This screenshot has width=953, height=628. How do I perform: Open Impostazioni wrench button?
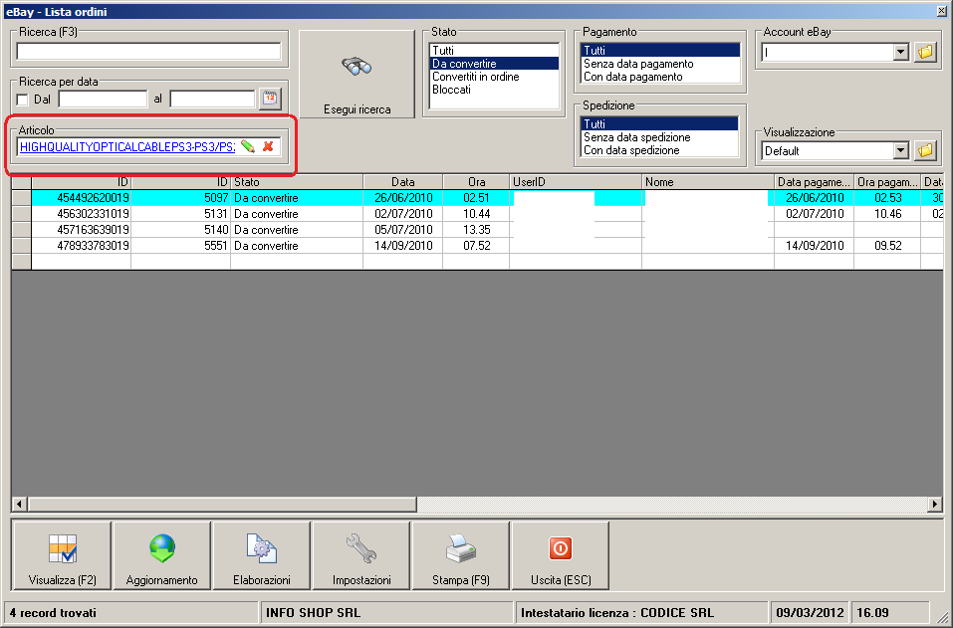(361, 555)
